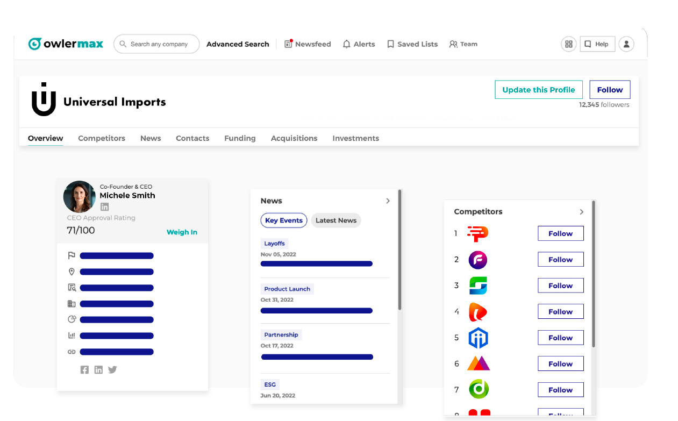
Task: Click competitor 2 purple circle logo
Action: coord(477,260)
